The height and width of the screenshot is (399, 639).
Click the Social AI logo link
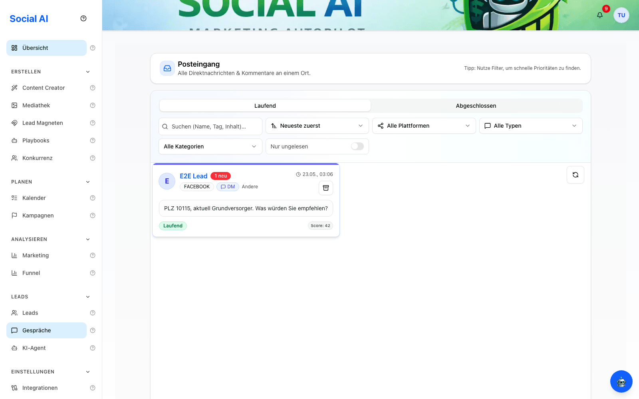click(x=29, y=19)
